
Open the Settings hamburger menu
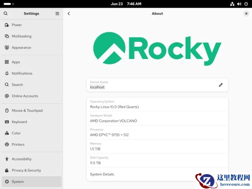57,14
